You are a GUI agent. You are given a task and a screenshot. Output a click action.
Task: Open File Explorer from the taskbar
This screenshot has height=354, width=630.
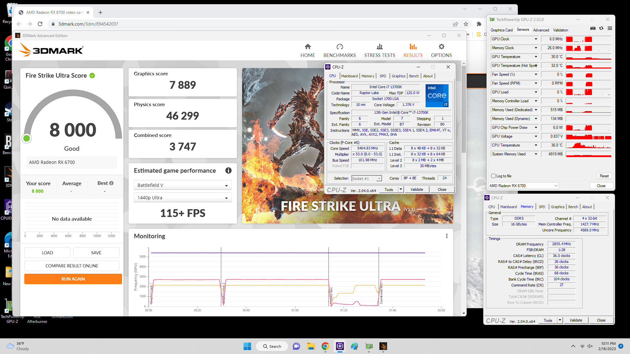click(311, 346)
